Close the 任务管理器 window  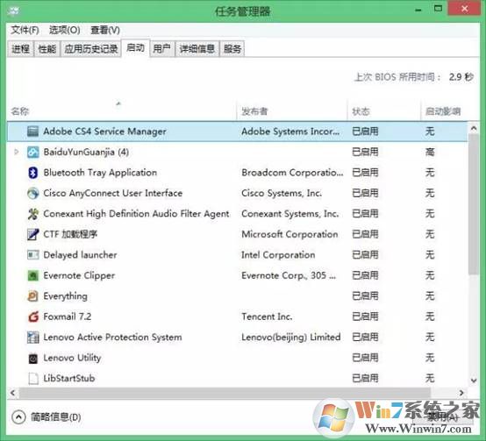click(x=465, y=9)
